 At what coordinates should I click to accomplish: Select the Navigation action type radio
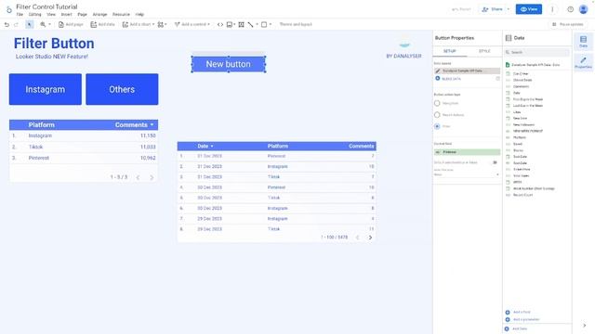[x=437, y=103]
